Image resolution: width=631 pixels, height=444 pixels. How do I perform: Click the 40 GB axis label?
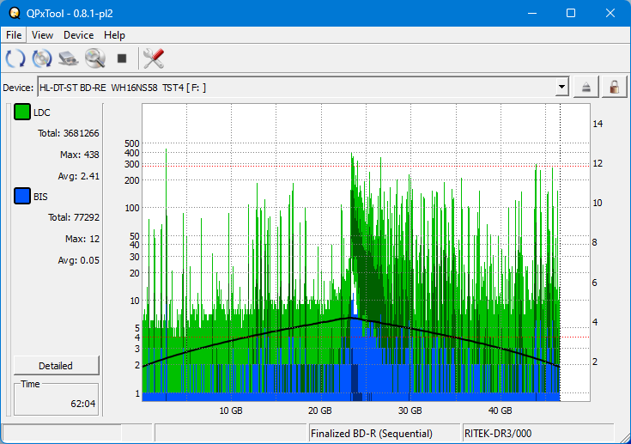(x=501, y=411)
